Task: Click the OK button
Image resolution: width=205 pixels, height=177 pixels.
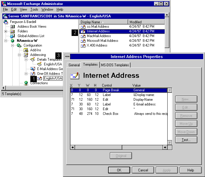Action: click(119, 170)
